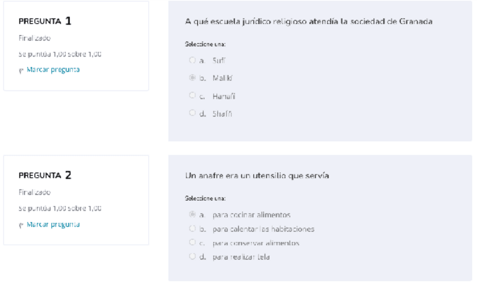
Task: Select the 'Sufí' radio button
Action: click(x=192, y=60)
